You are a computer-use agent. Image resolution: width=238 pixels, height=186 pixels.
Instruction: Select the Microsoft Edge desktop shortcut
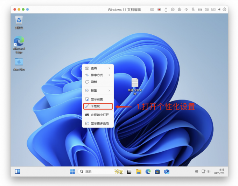point(19,45)
